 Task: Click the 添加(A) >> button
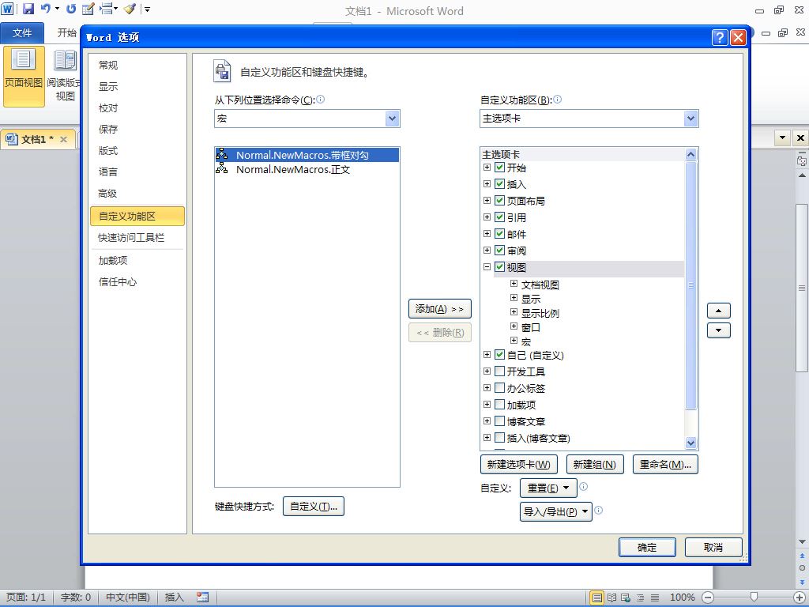(x=439, y=309)
